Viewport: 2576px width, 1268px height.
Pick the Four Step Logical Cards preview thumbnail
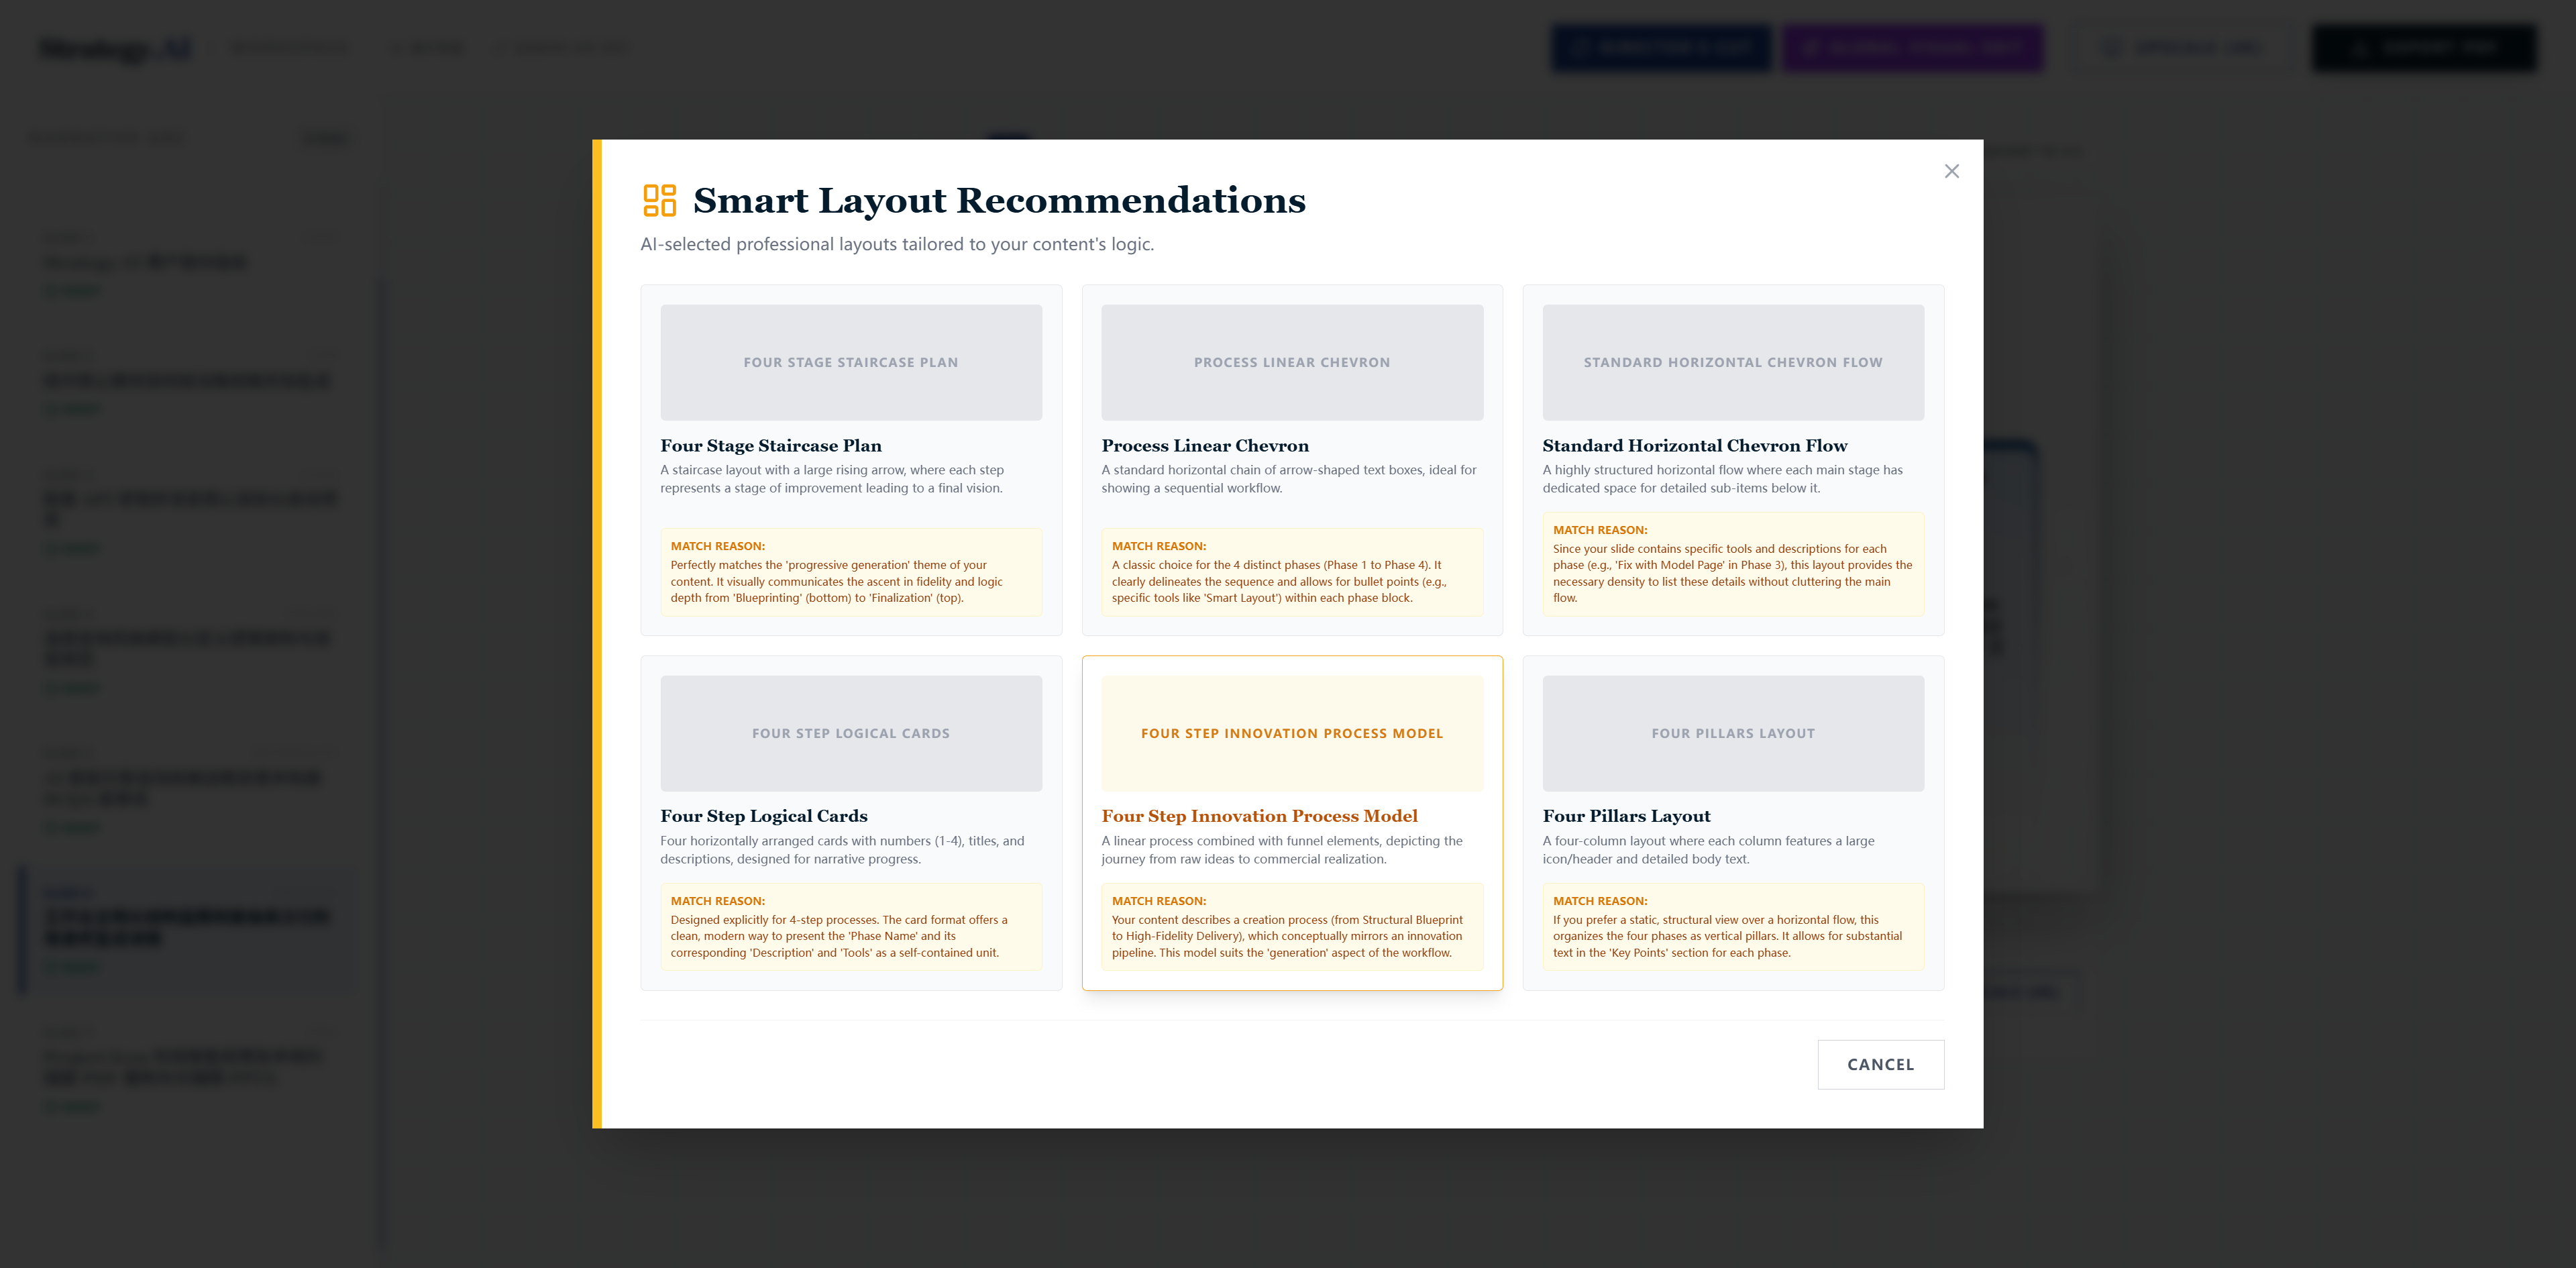click(x=850, y=733)
